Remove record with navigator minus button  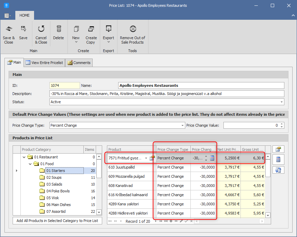click(x=176, y=221)
